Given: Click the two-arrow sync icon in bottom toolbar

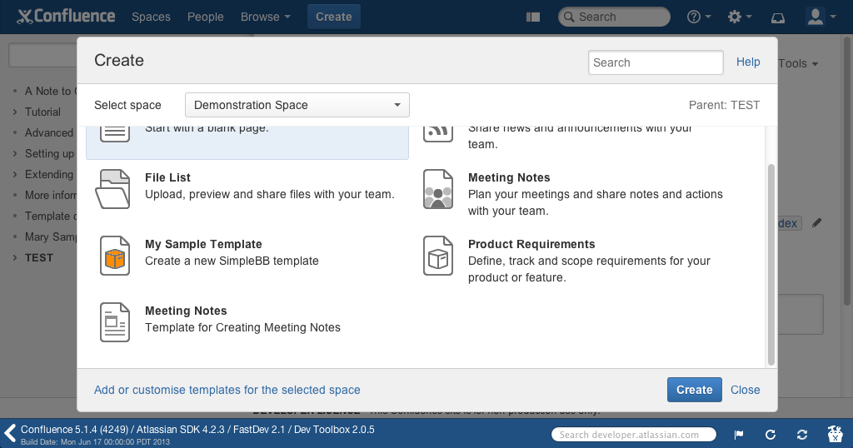Looking at the screenshot, I should pyautogui.click(x=802, y=435).
